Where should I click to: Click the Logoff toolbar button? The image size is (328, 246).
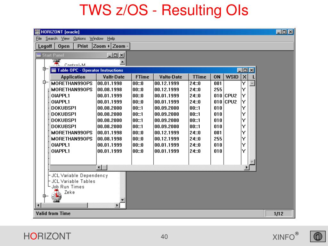pos(45,46)
